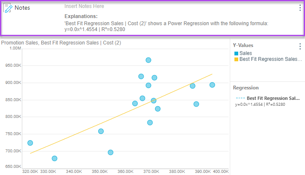Viewport: 305px width, 175px height.
Task: Click the yellow Best Fit Regression legend swatch
Action: pos(236,60)
